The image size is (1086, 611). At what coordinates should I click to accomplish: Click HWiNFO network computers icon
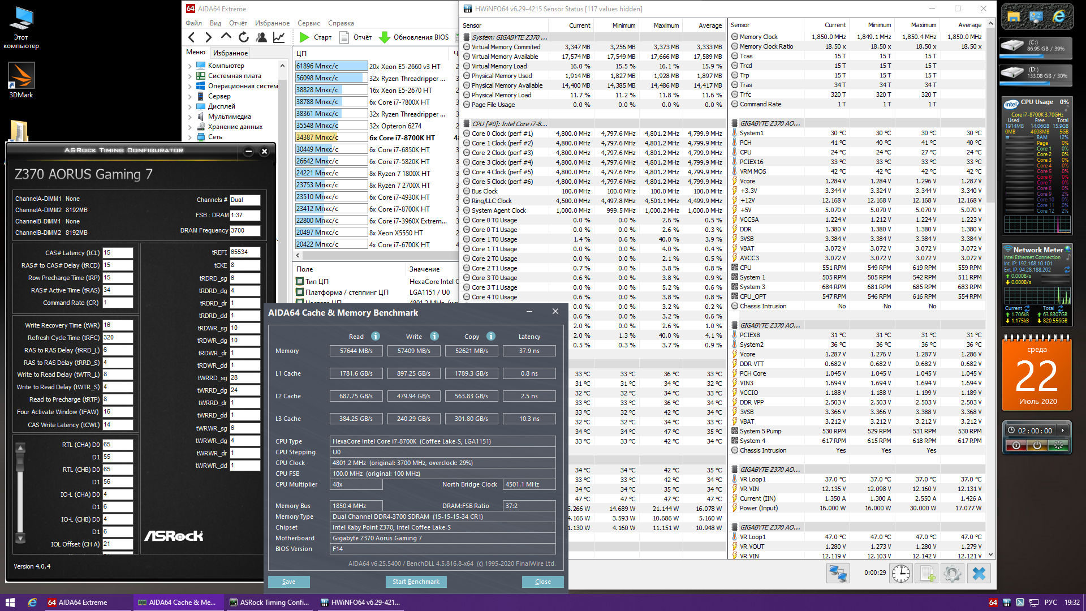[838, 574]
